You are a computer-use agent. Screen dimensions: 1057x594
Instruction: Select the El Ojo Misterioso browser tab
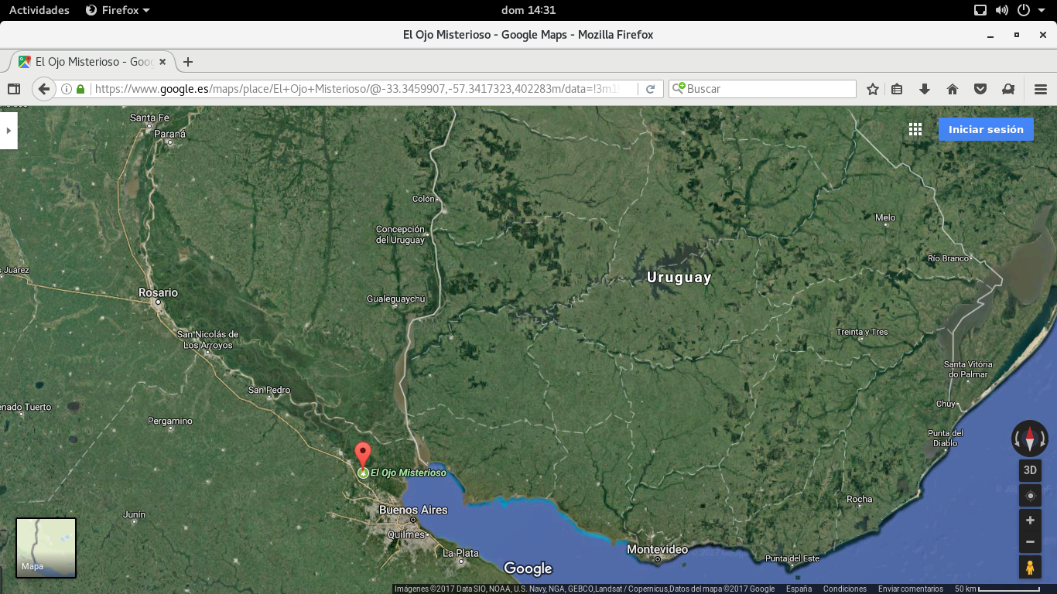[91, 62]
